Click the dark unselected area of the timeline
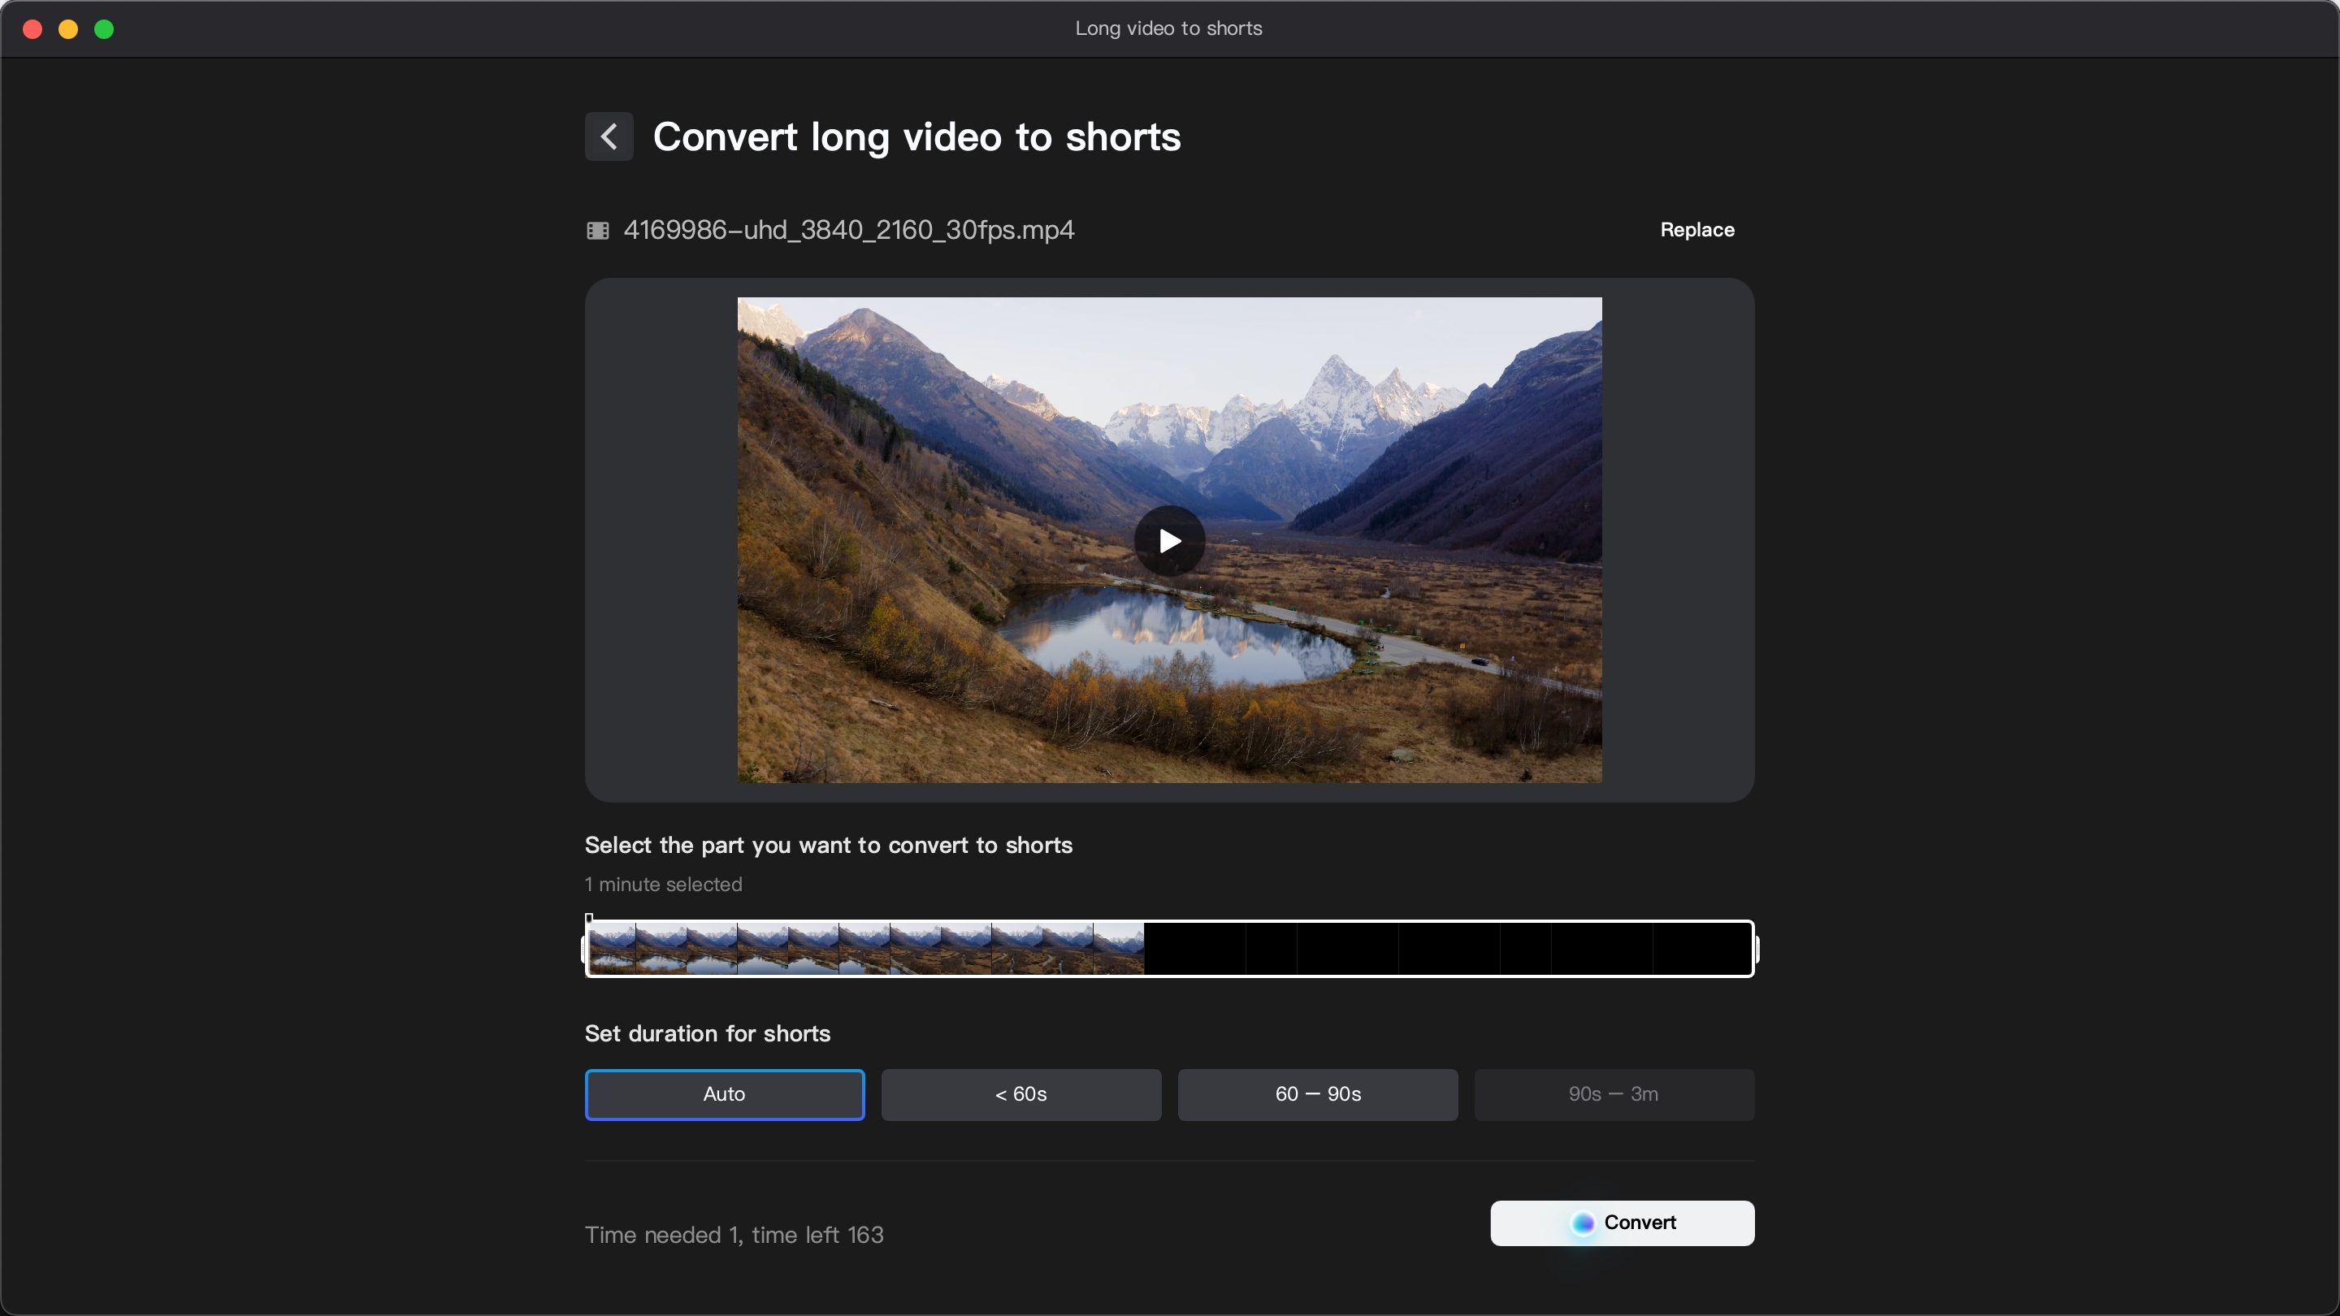This screenshot has width=2340, height=1316. (x=1454, y=947)
